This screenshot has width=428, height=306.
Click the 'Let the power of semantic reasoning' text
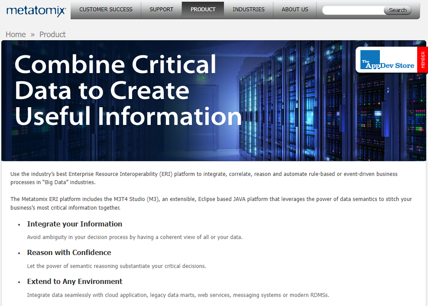tap(117, 266)
